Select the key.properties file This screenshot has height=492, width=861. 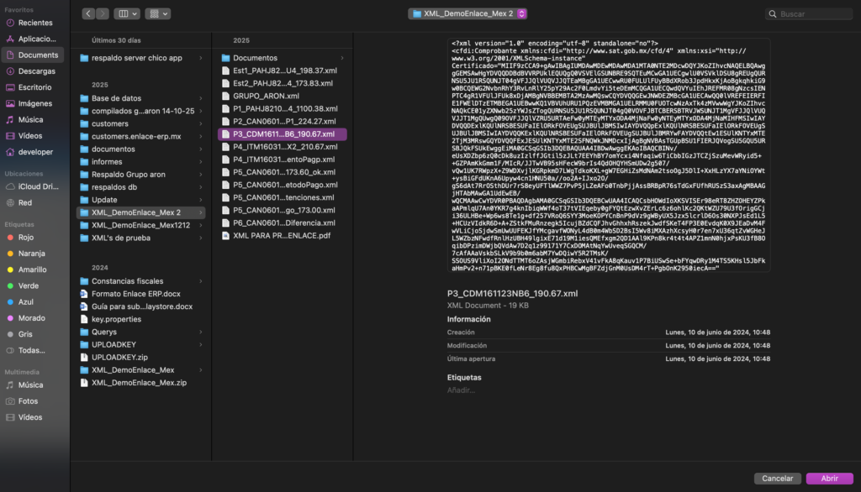point(141,319)
